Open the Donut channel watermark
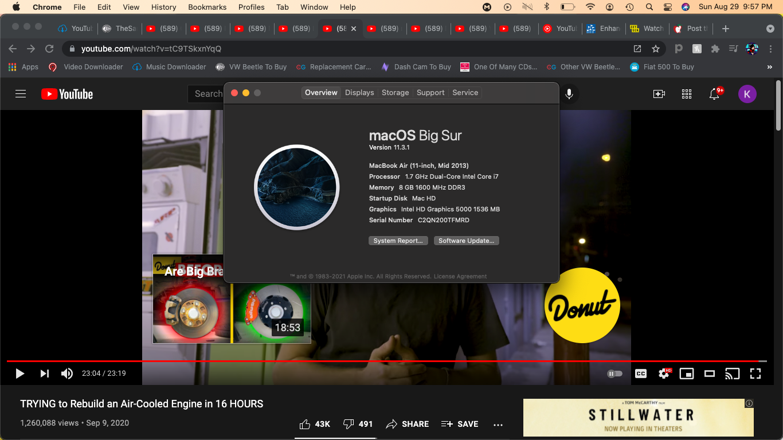The image size is (783, 440). click(582, 305)
